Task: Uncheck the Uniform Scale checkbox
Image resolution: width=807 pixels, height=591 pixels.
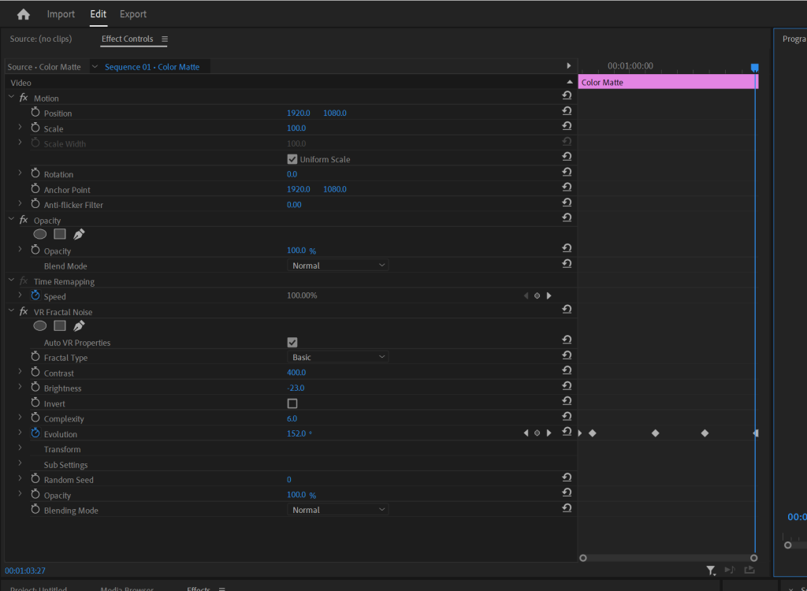Action: 292,159
